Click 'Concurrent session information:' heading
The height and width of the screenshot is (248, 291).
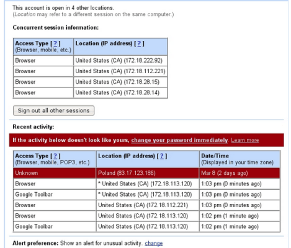[56, 27]
